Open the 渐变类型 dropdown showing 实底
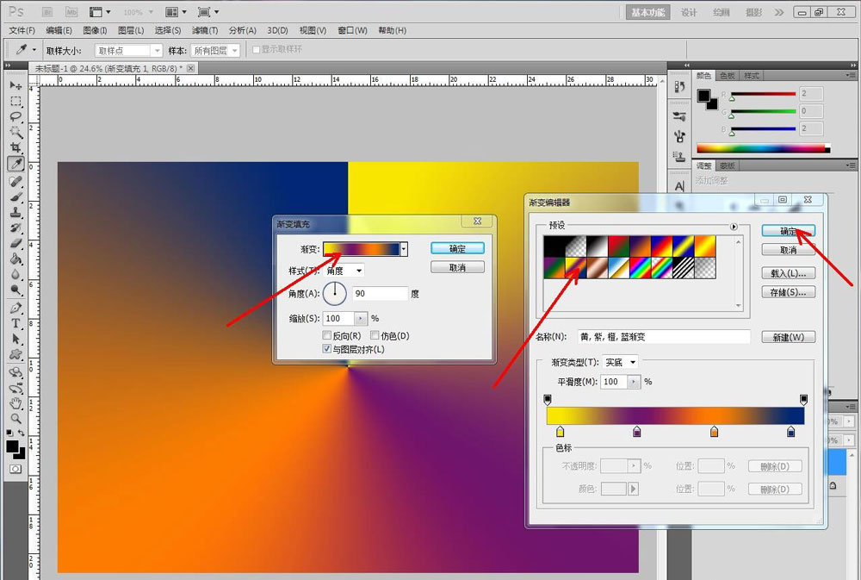The width and height of the screenshot is (861, 580). (x=620, y=362)
